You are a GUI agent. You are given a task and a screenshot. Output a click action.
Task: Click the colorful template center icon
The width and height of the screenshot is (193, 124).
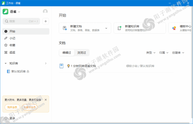click(x=174, y=28)
